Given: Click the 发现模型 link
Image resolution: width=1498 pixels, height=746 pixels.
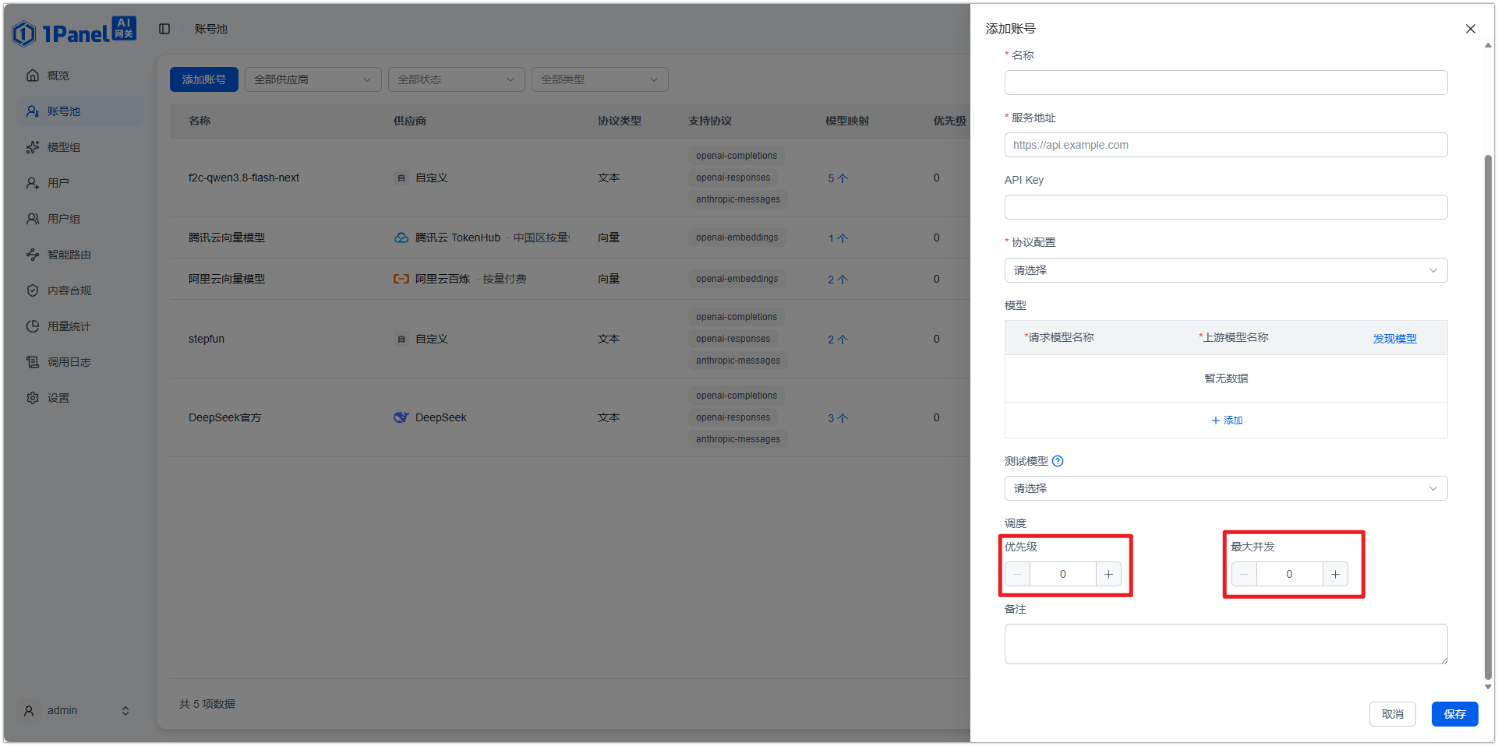Looking at the screenshot, I should click(x=1394, y=339).
